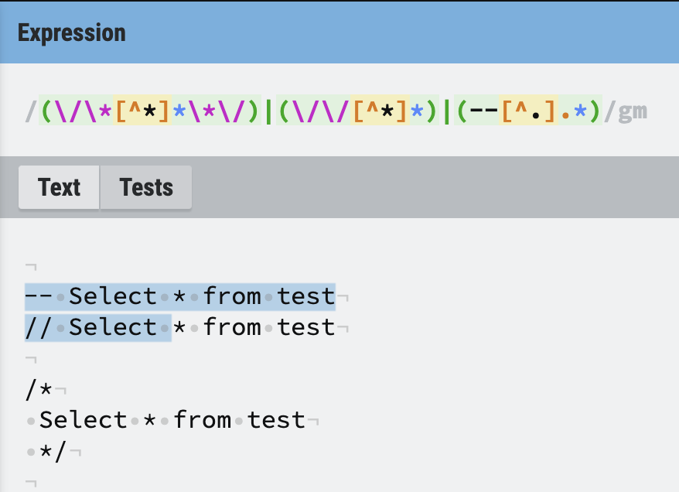Click the empty first line of text area

click(32, 266)
